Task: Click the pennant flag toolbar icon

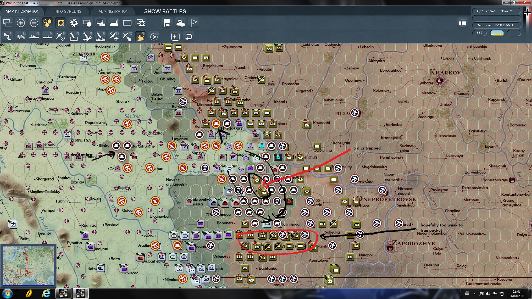Action: (194, 23)
